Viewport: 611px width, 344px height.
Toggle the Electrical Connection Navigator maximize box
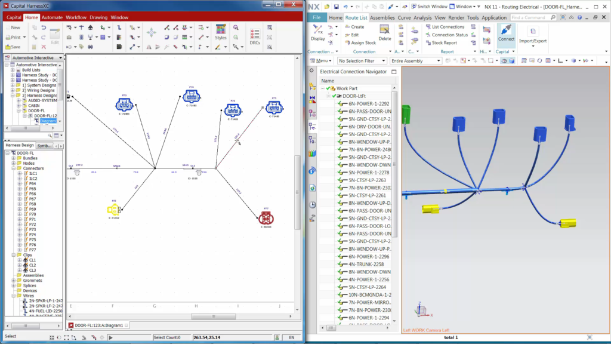tap(394, 72)
